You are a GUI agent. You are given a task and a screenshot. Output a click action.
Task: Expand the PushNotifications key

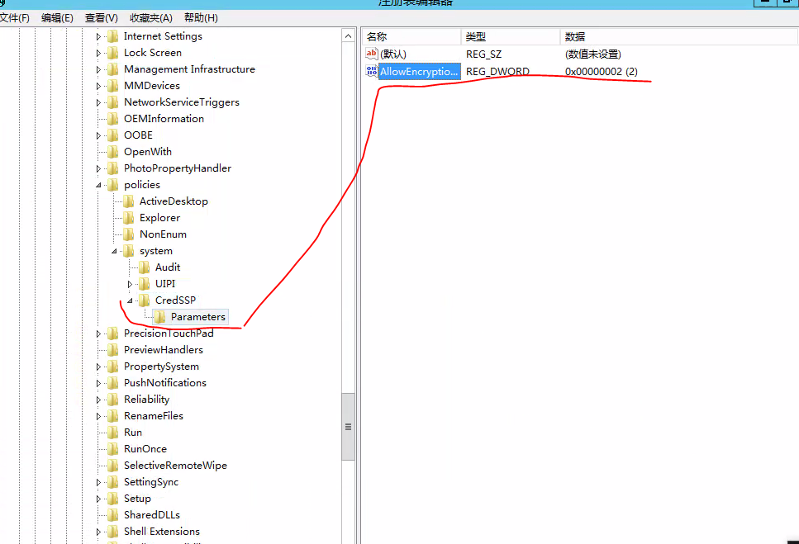[98, 383]
